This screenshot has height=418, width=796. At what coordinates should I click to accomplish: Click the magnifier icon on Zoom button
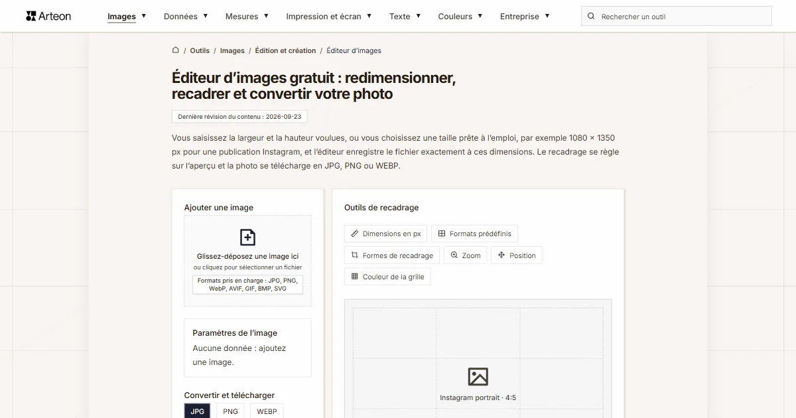[x=454, y=255]
